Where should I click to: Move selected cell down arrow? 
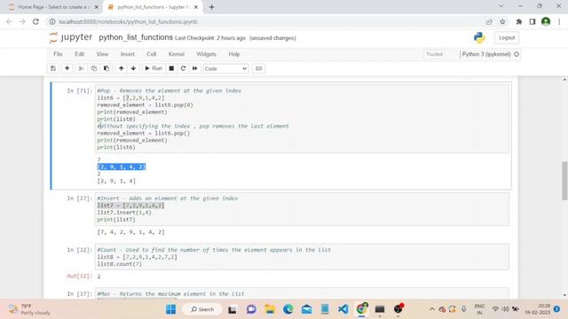(x=133, y=68)
